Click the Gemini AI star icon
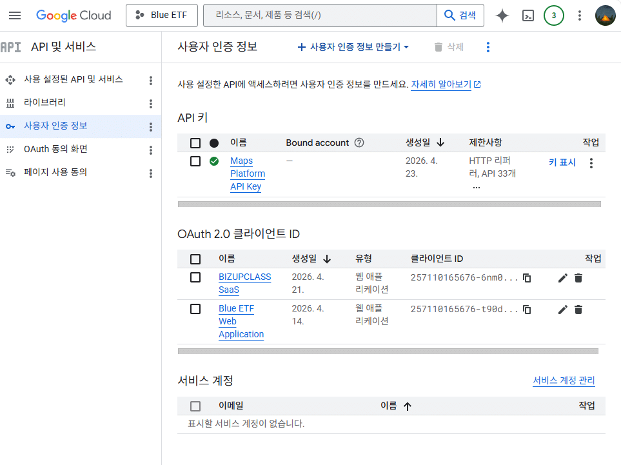 click(502, 15)
